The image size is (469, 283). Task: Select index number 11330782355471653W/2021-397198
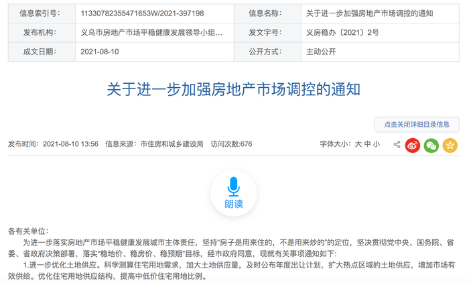pyautogui.click(x=142, y=13)
